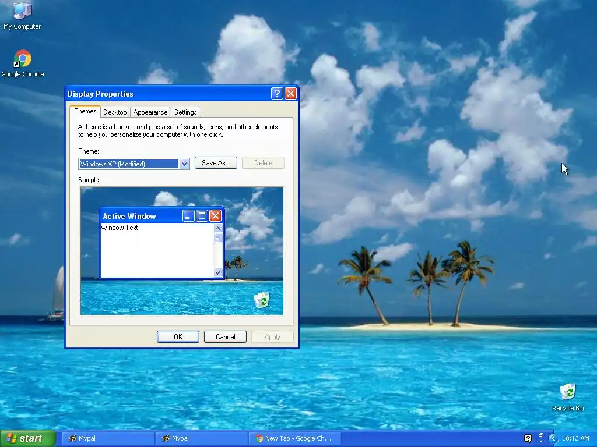
Task: Click the recycle bin in the sample preview
Action: pos(262,300)
